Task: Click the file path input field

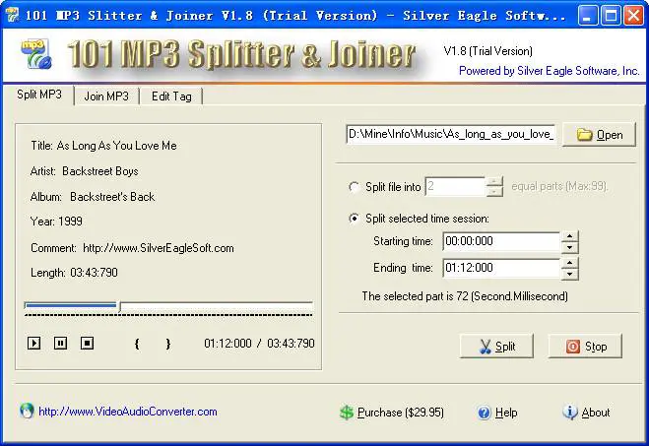Action: pyautogui.click(x=450, y=134)
